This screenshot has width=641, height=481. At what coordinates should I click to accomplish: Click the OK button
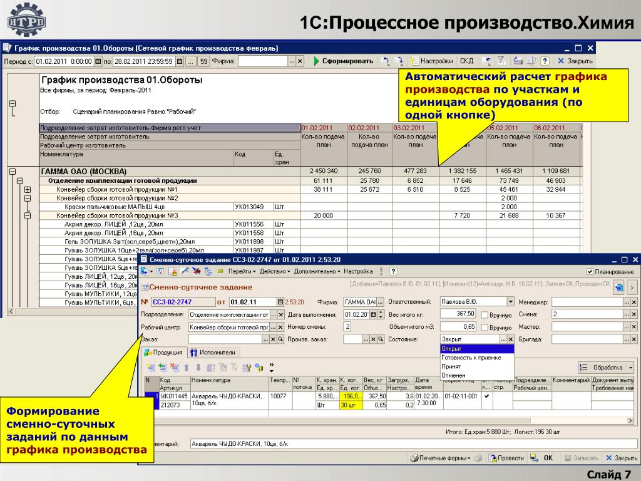[x=548, y=458]
